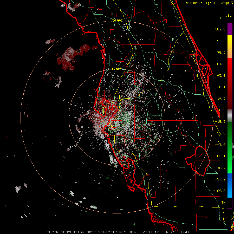Click the 45.6 velocity scale value

pyautogui.click(x=221, y=75)
